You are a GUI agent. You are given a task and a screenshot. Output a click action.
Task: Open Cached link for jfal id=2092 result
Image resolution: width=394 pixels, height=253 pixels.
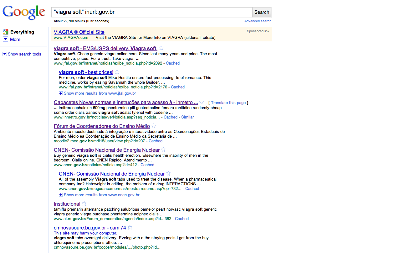[173, 63]
